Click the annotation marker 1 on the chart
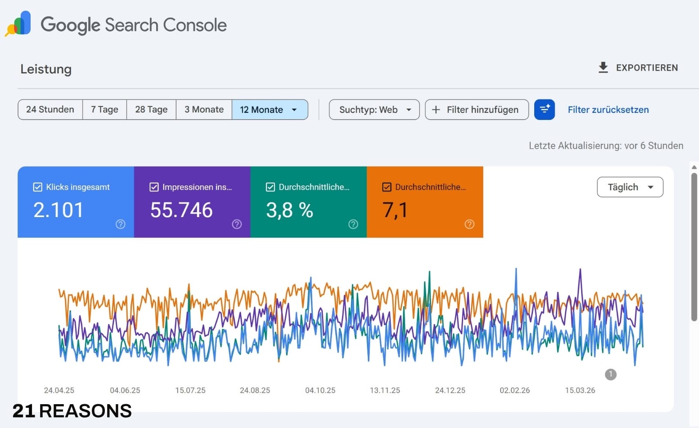The height and width of the screenshot is (428, 699). (610, 374)
